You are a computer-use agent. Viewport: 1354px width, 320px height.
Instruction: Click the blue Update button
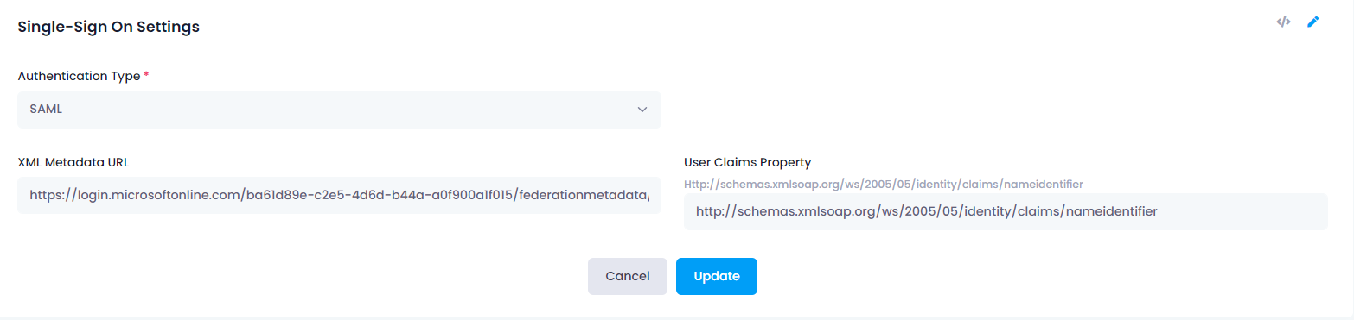(x=717, y=276)
